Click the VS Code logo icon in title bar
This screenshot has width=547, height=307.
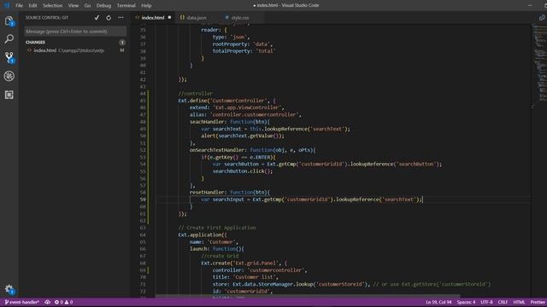(6, 5)
